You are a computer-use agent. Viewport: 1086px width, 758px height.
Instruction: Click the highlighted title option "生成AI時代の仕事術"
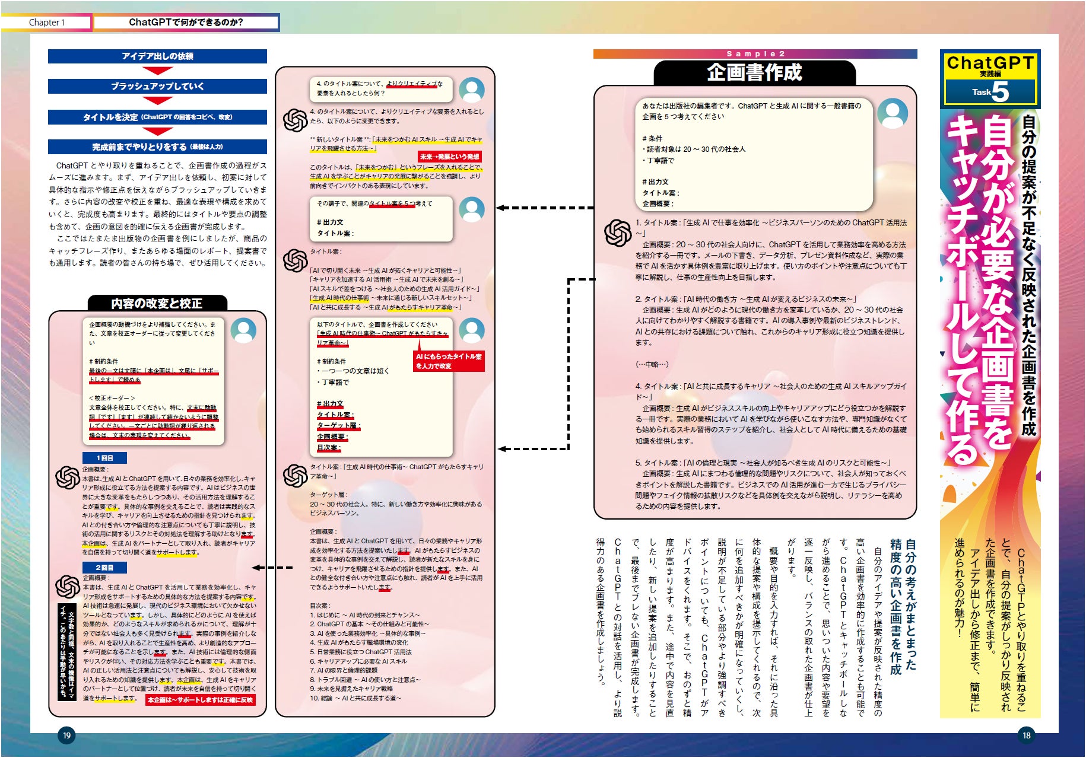click(x=392, y=298)
